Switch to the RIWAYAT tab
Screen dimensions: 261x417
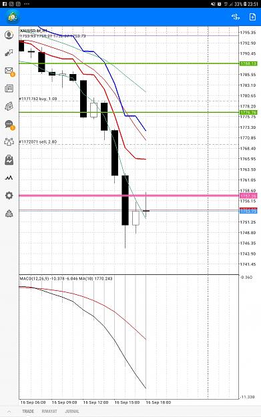coord(49,412)
